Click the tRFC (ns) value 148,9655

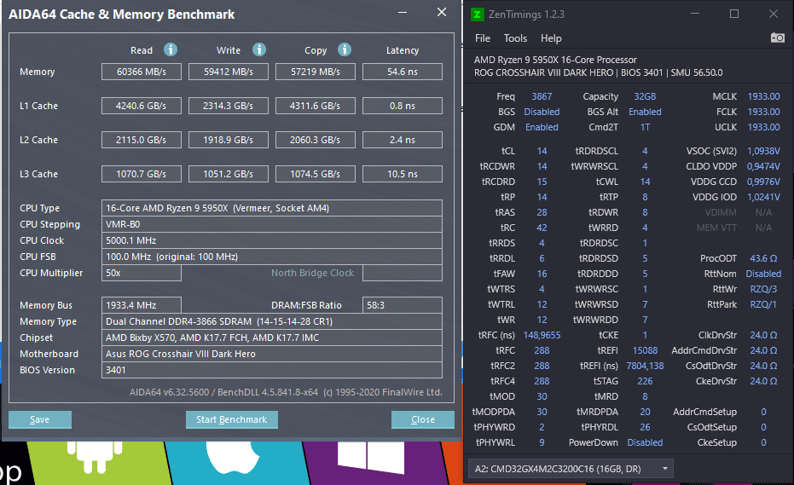point(542,335)
